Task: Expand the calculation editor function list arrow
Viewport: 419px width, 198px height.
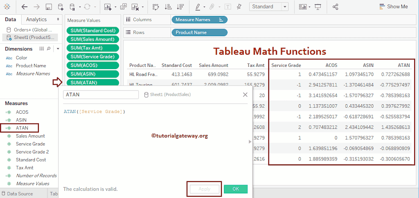Action: (250, 142)
